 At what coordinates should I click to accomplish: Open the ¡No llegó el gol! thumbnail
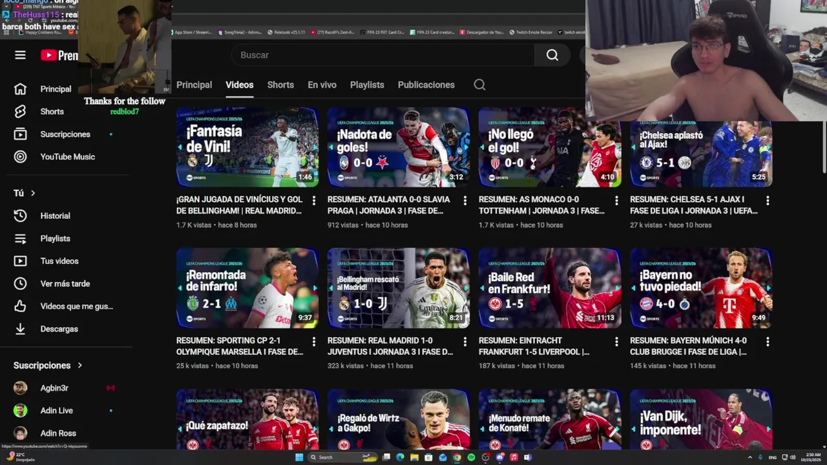pyautogui.click(x=550, y=147)
